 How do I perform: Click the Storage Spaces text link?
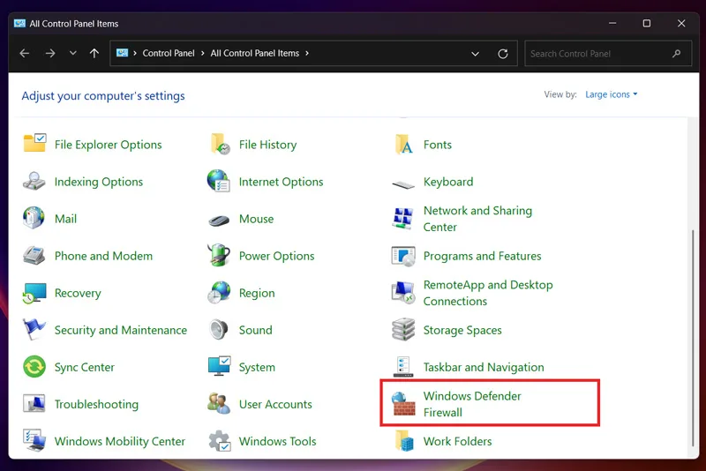click(x=462, y=330)
